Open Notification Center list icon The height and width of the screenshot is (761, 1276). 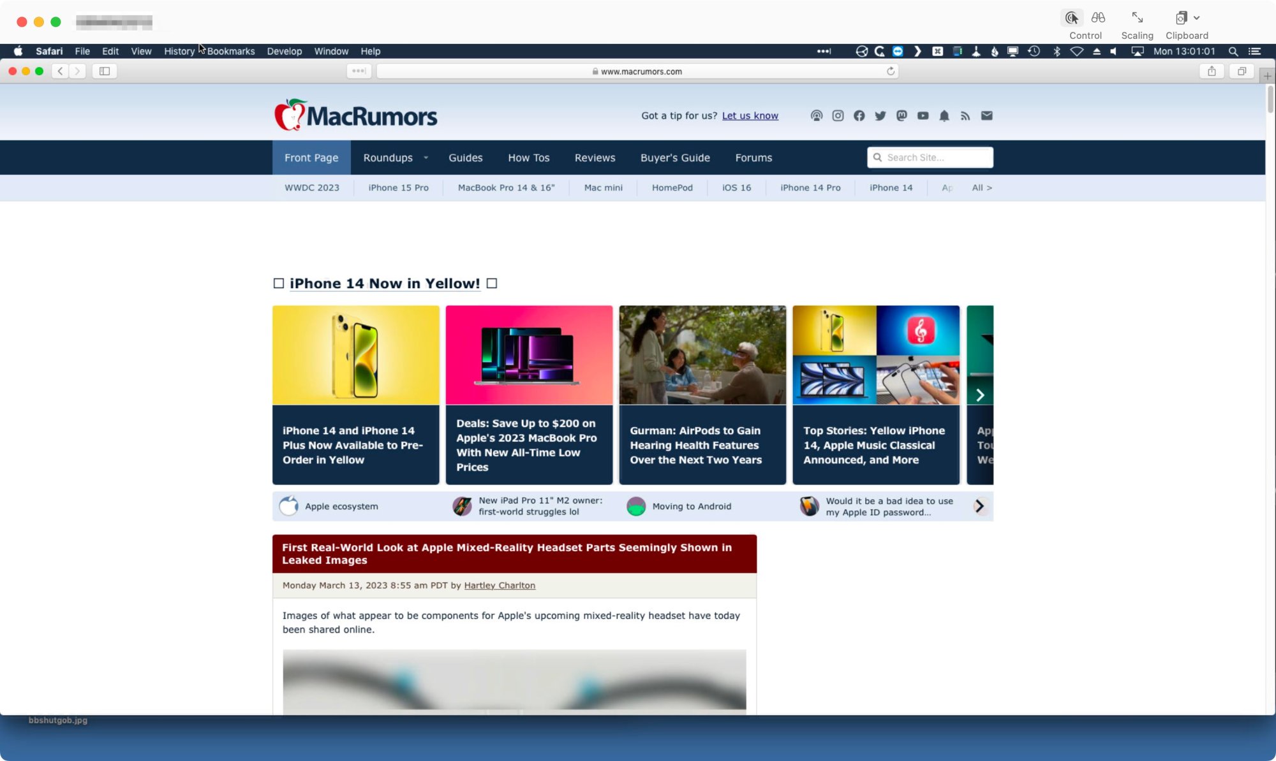pos(1255,52)
